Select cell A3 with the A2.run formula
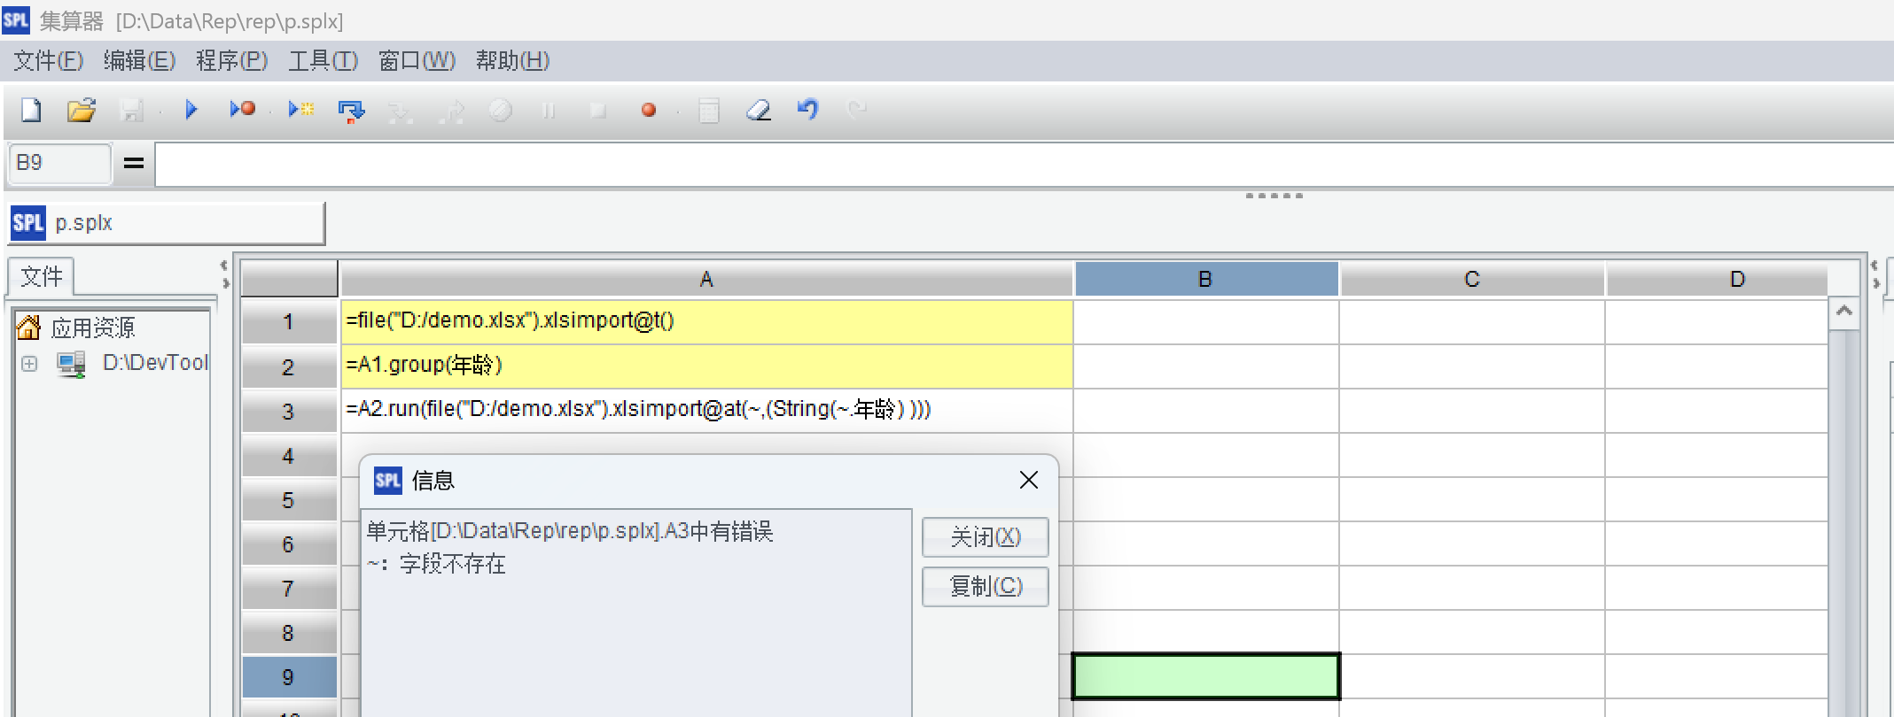This screenshot has height=717, width=1894. point(706,410)
